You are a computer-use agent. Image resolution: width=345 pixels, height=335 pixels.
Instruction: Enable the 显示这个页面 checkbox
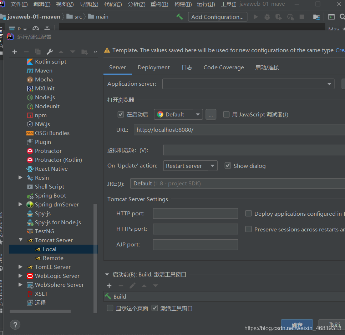point(110,308)
